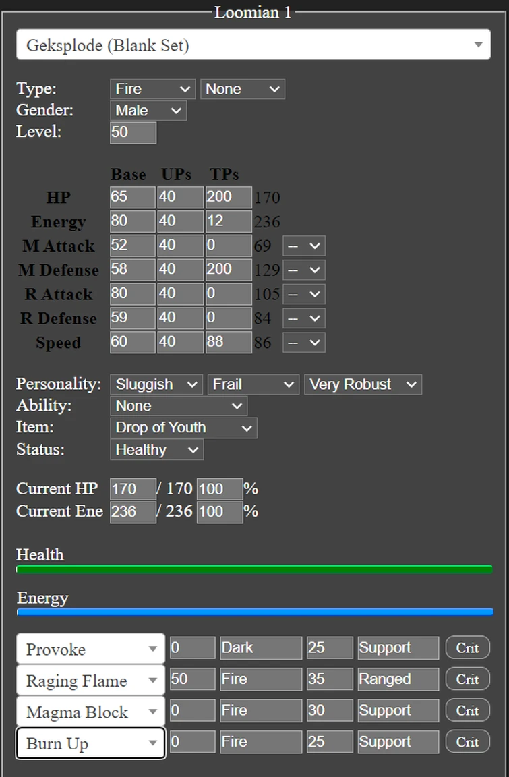Open the Geksplode (Blank Set) Loomian selector
The image size is (509, 777).
tap(253, 45)
